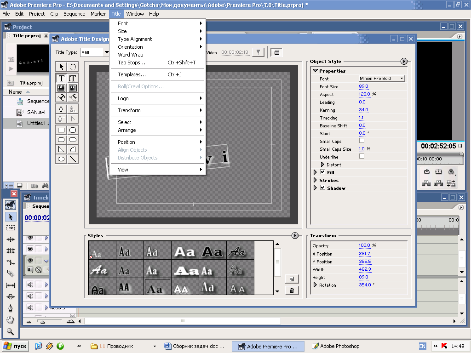Screen dimensions: 471x353
Task: Select the Rolling Edit tool
Action: tap(11, 251)
